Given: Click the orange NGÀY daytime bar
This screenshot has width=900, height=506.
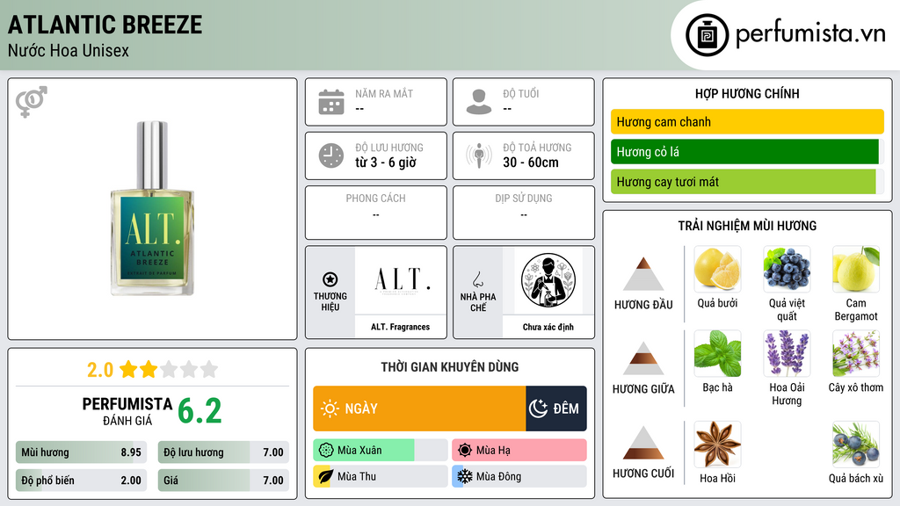Looking at the screenshot, I should [419, 408].
